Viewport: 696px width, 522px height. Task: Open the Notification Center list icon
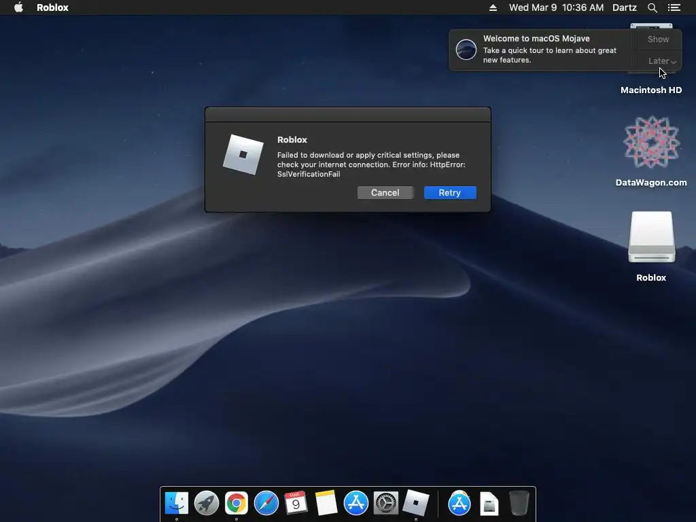click(x=674, y=7)
